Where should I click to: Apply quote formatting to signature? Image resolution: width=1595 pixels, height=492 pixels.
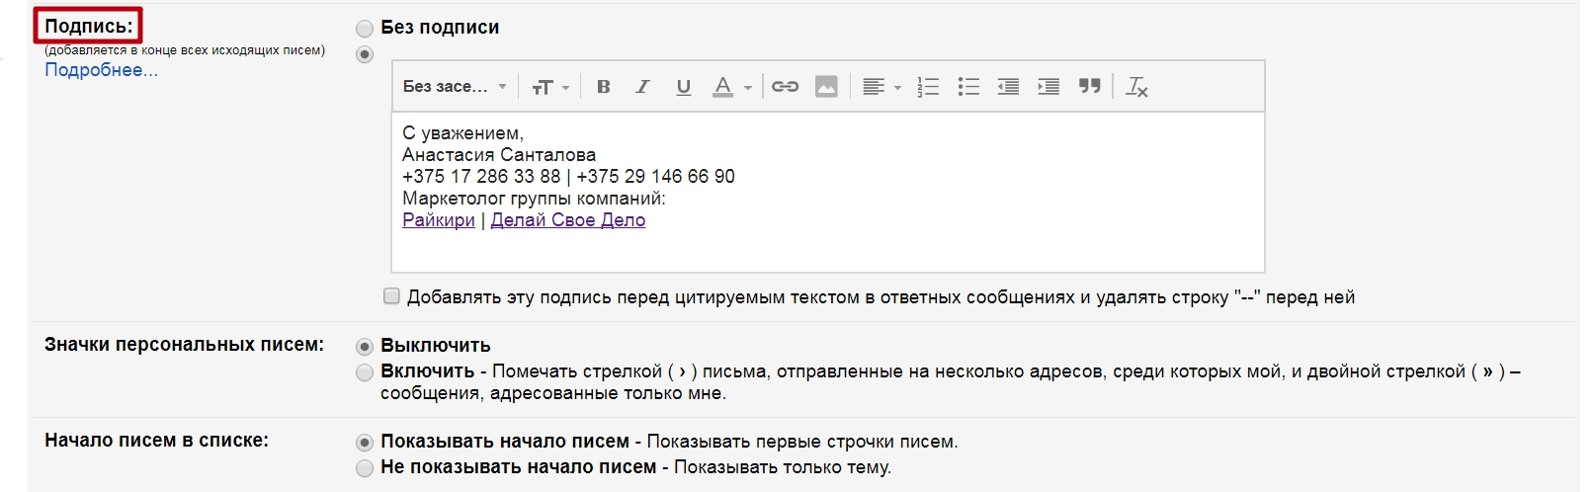pos(1089,87)
